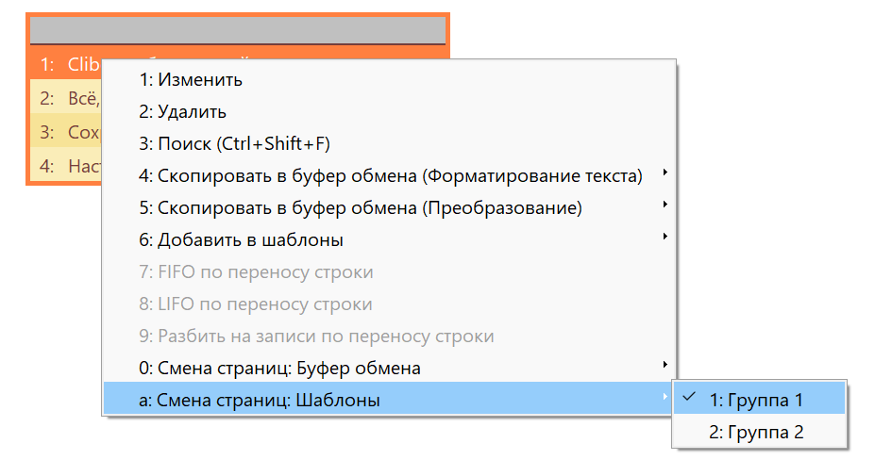Switch to Группа 2 template page
Screen dimensions: 875x460
(x=760, y=432)
